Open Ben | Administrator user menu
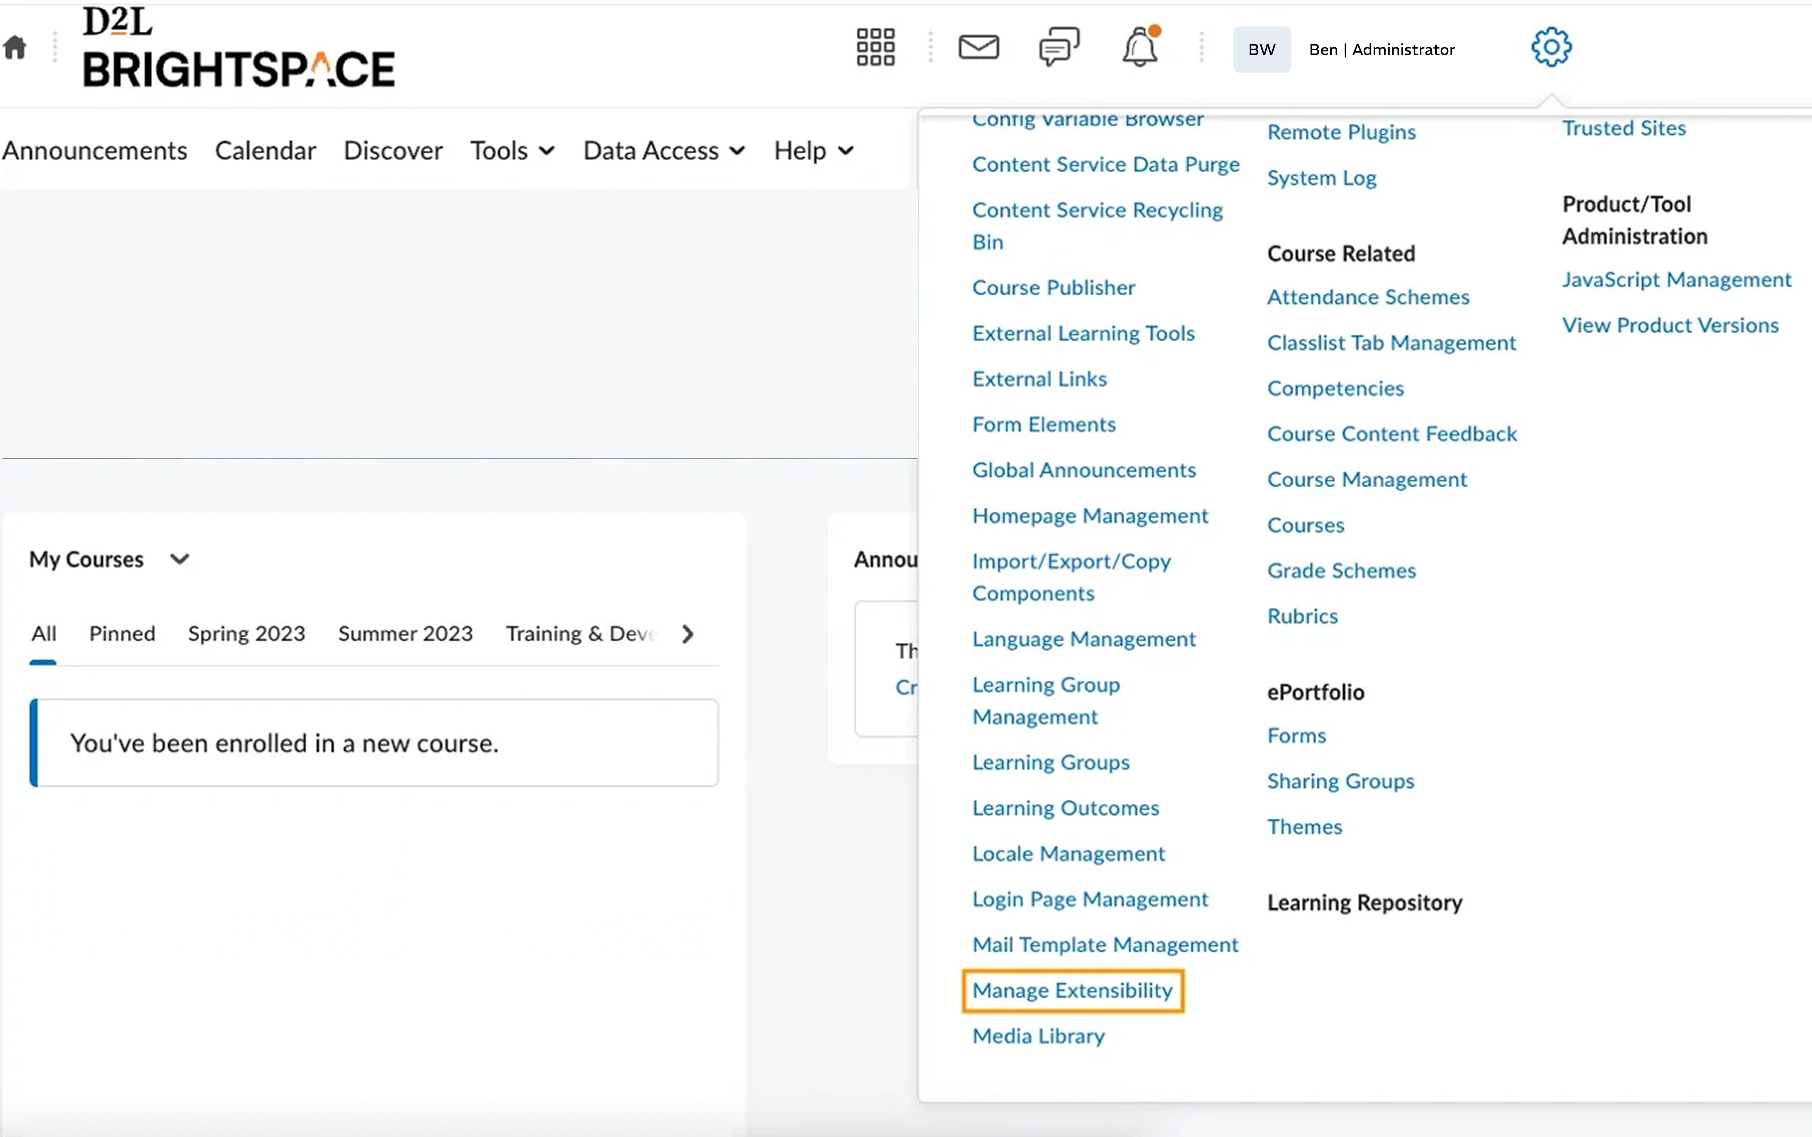The image size is (1812, 1137). pos(1382,50)
